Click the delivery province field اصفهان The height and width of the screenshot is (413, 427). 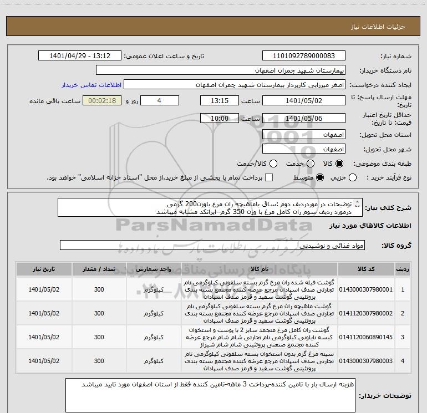pyautogui.click(x=304, y=135)
